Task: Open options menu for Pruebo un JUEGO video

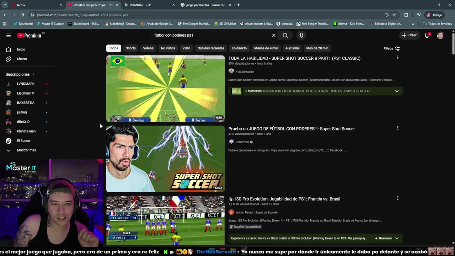Action: 398,128
